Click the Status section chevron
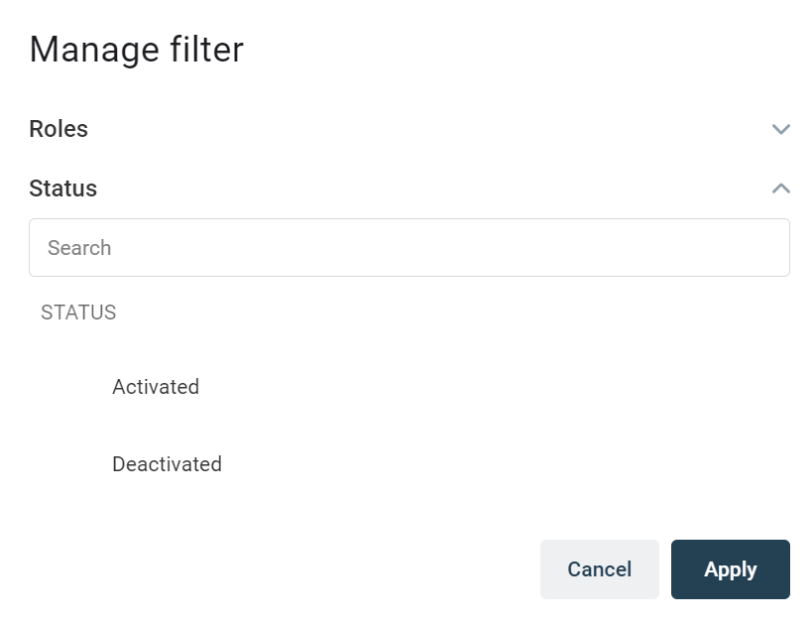812x626 pixels. pos(780,188)
